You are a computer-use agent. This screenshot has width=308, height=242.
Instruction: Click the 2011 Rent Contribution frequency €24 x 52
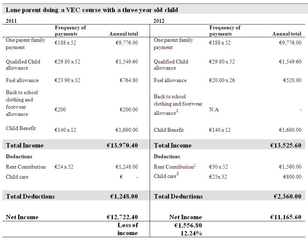click(64, 167)
